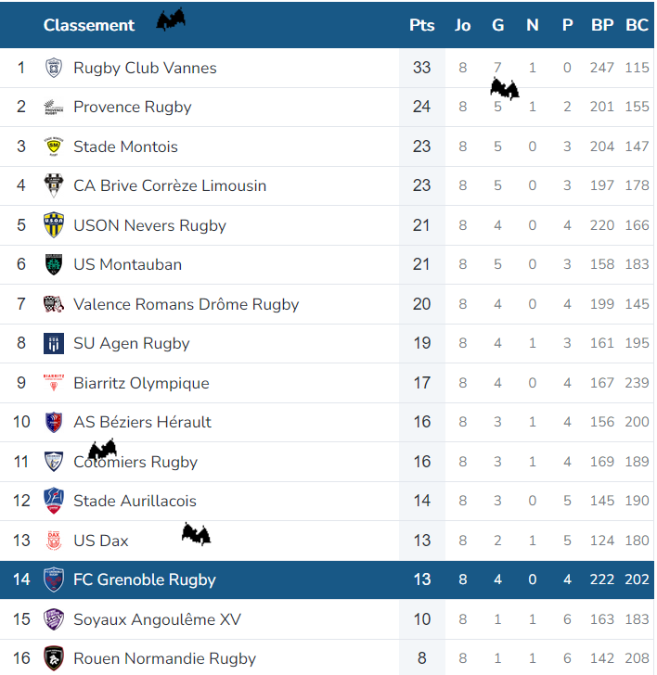This screenshot has width=657, height=675.
Task: Click the US Montauban green crest
Action: (x=54, y=264)
